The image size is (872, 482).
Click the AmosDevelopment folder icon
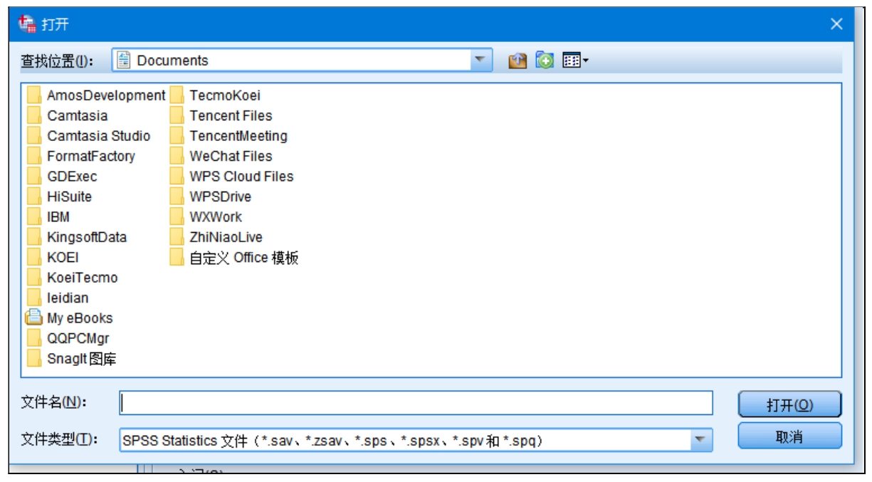(x=34, y=95)
